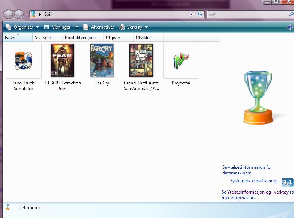
Task: Maximize the Spill window
Action: click(276, 2)
